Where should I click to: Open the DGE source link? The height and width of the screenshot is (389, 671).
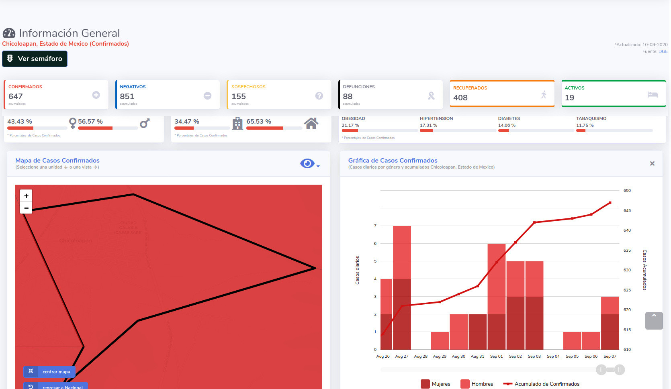coord(663,51)
